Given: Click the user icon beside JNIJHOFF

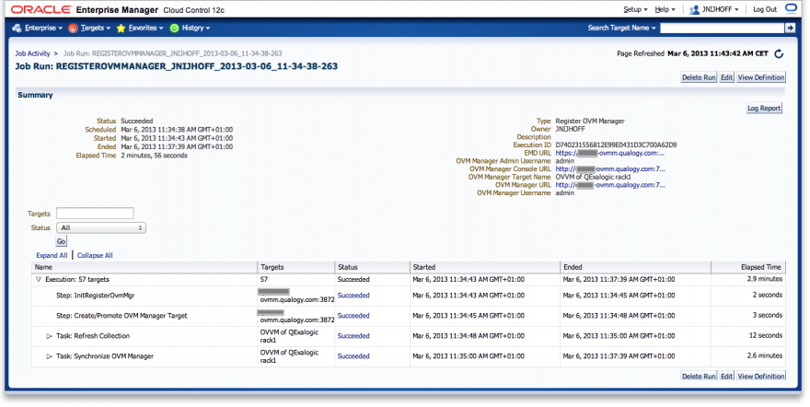Looking at the screenshot, I should coord(694,9).
